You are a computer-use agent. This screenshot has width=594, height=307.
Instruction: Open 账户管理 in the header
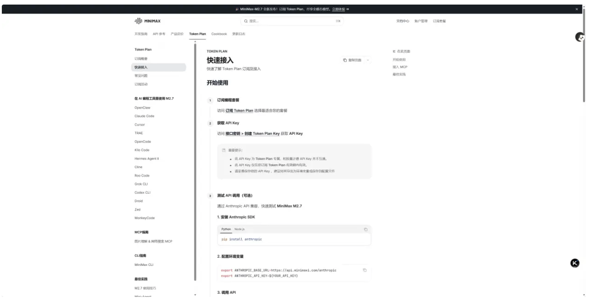coord(421,21)
